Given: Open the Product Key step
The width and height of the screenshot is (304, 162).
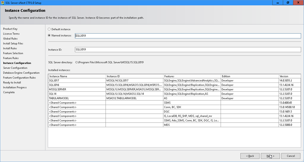Looking at the screenshot, I should [10, 29].
